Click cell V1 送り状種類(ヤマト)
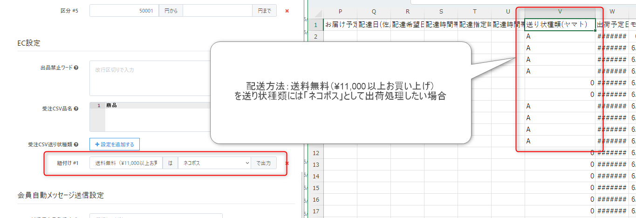This screenshot has height=218, width=636. pyautogui.click(x=560, y=25)
